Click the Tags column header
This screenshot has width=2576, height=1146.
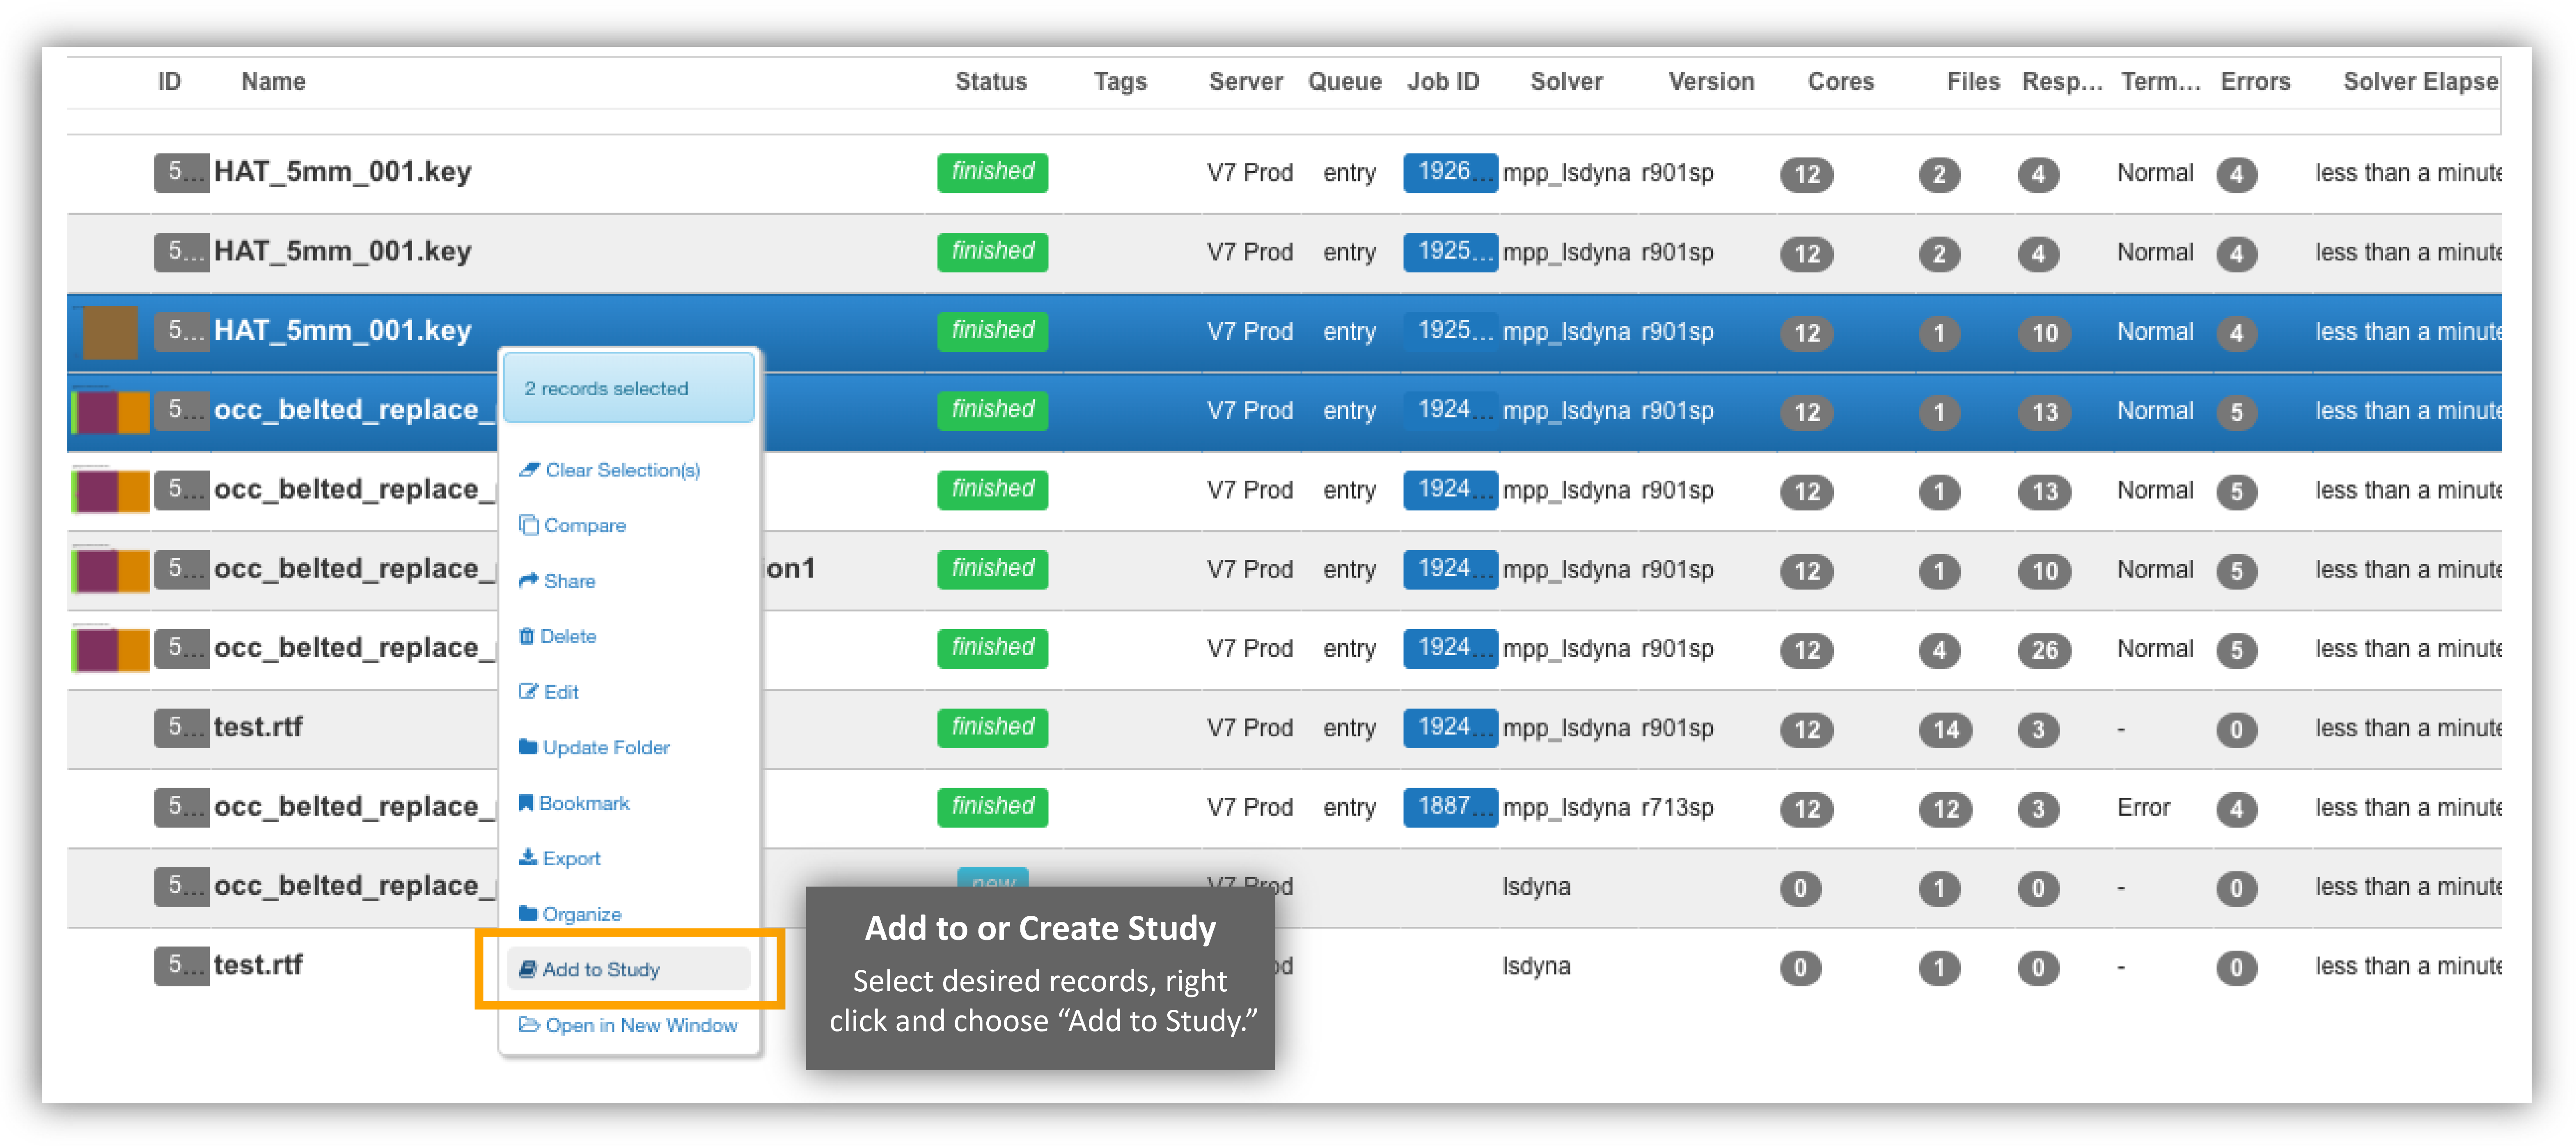(x=1120, y=82)
